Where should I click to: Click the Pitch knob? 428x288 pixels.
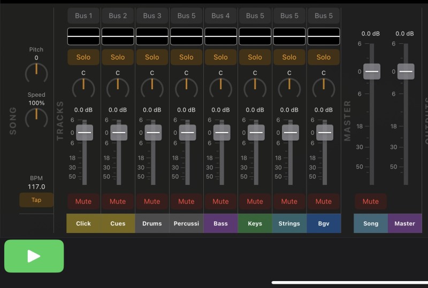click(x=36, y=71)
